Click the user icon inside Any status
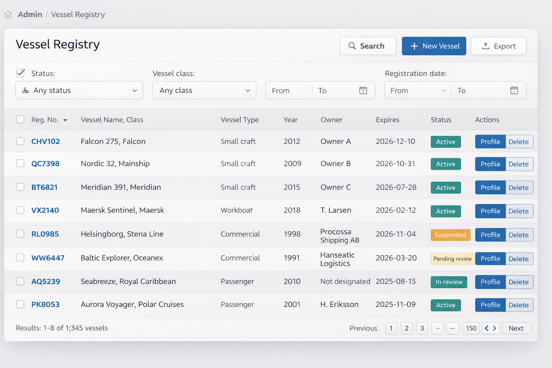This screenshot has width=552, height=368. pyautogui.click(x=26, y=90)
